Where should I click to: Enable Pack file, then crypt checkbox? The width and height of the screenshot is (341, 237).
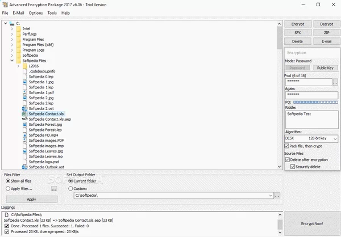click(286, 146)
